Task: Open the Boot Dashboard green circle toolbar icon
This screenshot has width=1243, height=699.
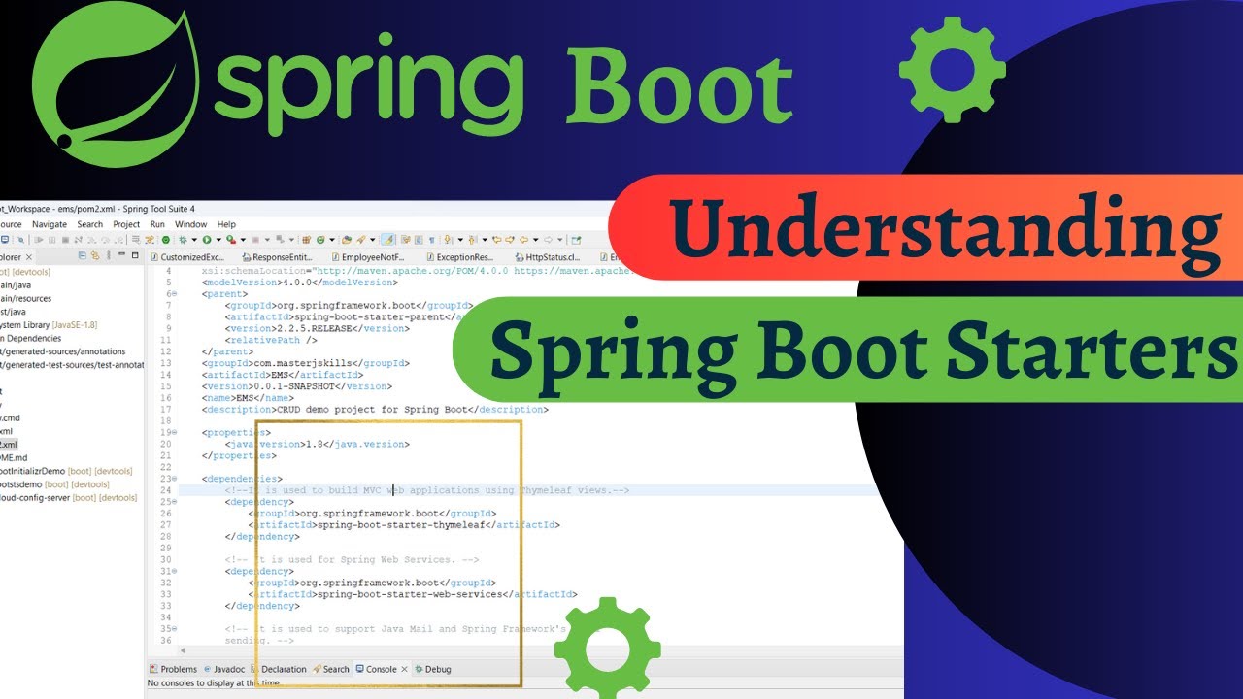Action: coord(166,239)
